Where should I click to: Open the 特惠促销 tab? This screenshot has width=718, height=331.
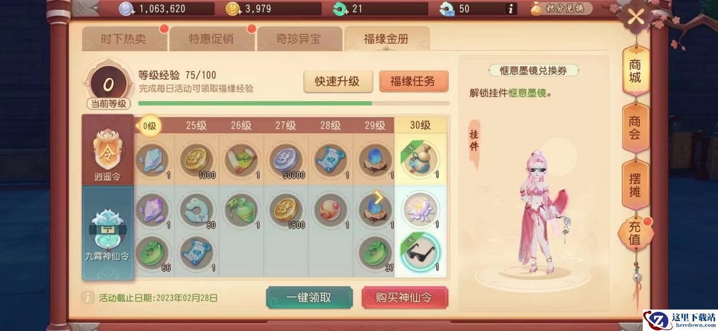[x=211, y=39]
